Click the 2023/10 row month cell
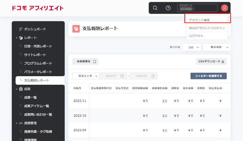The image size is (243, 141). point(80,116)
